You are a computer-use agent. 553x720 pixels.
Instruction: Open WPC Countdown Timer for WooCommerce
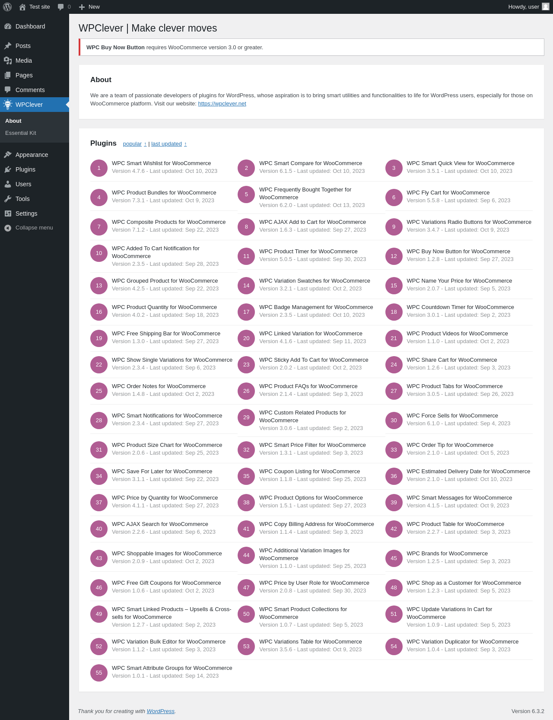tap(460, 307)
